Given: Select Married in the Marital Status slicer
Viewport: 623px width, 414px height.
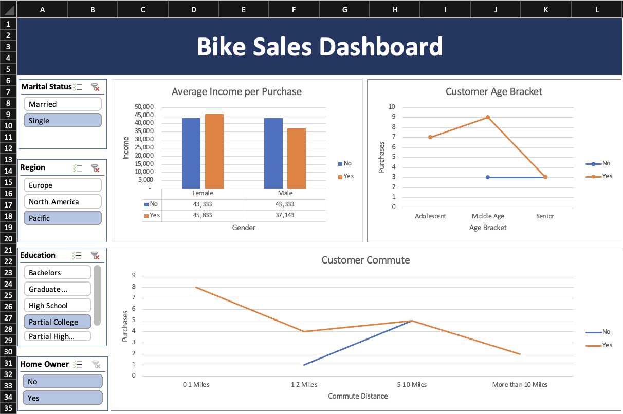Looking at the screenshot, I should [62, 104].
